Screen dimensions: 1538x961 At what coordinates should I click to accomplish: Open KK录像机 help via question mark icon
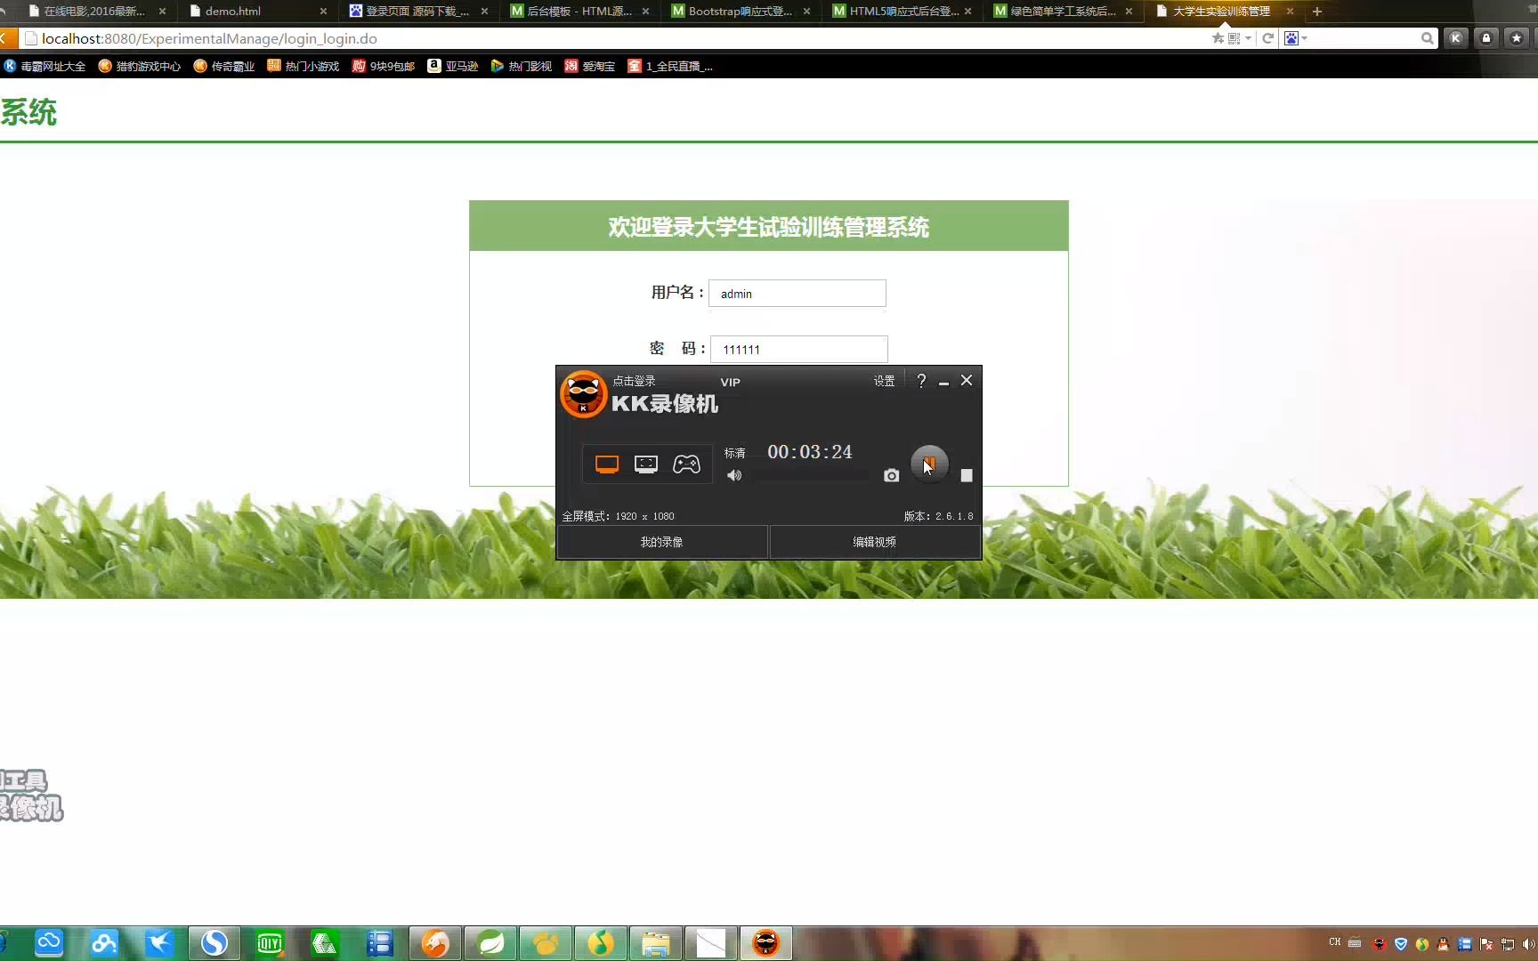[x=921, y=380]
